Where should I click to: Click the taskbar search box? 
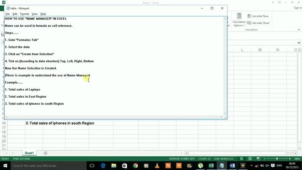click(x=48, y=166)
